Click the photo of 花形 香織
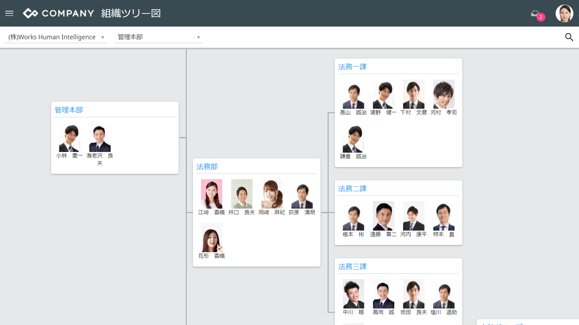 [212, 238]
